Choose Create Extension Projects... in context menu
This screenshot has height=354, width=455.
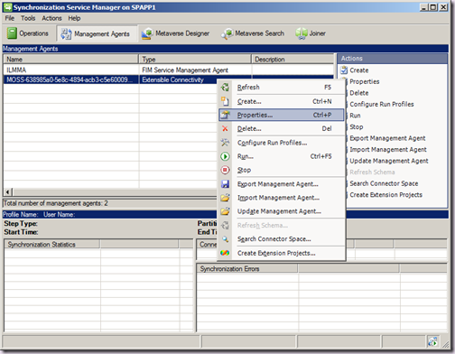click(282, 253)
